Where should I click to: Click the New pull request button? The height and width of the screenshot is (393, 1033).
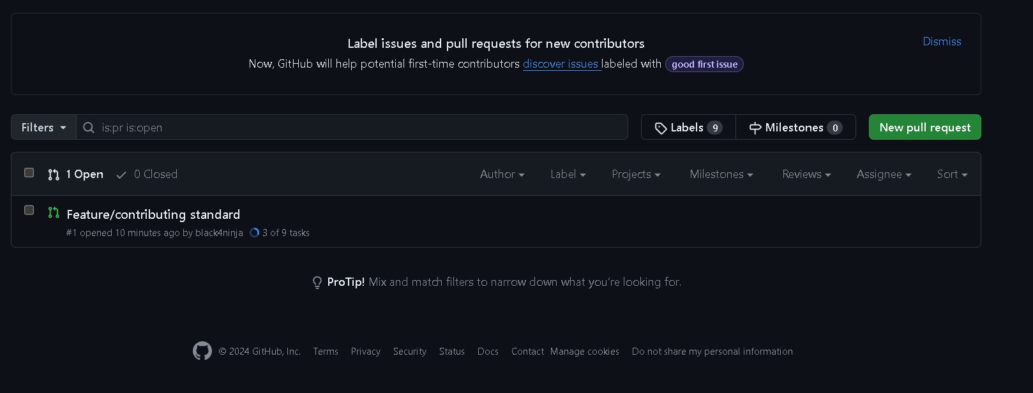[924, 128]
